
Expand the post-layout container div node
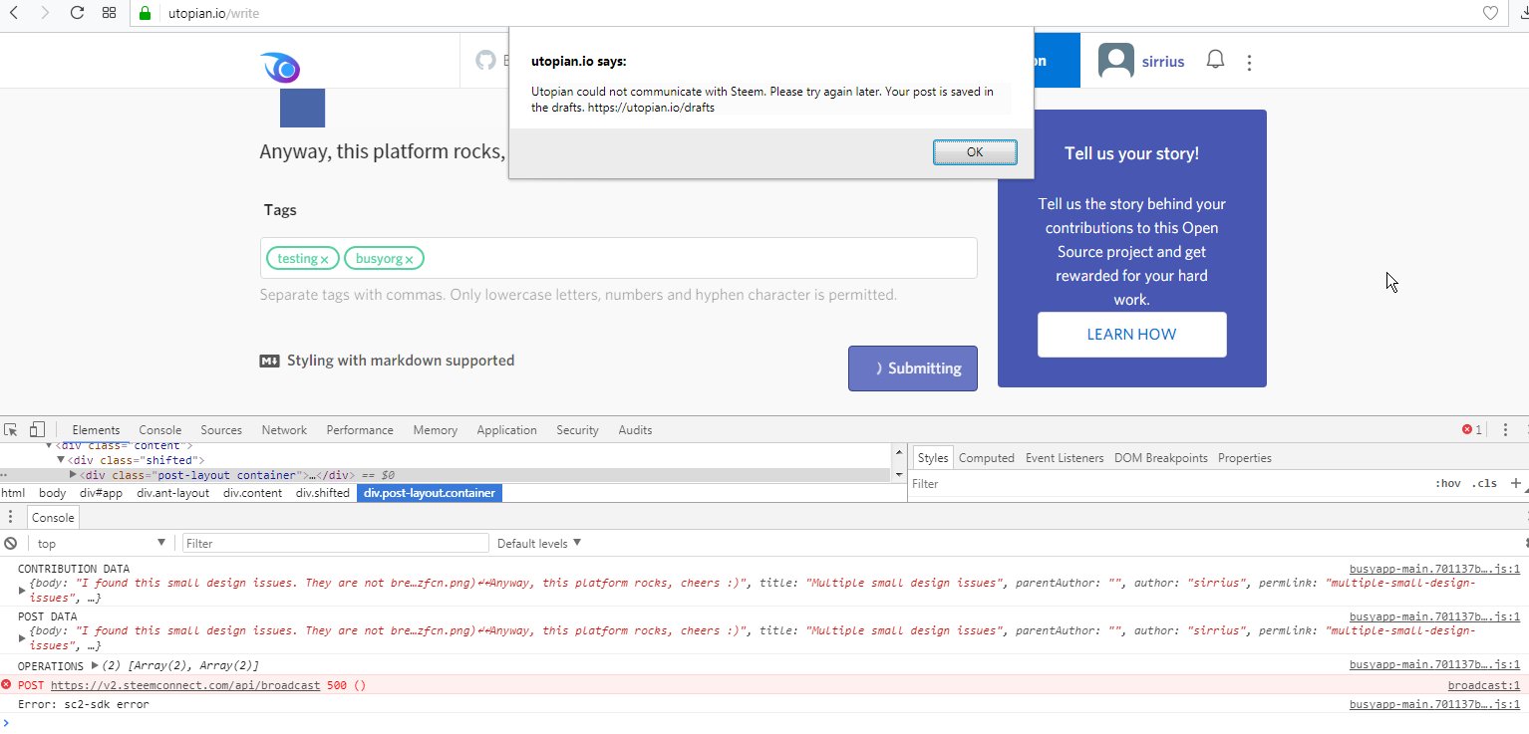73,475
